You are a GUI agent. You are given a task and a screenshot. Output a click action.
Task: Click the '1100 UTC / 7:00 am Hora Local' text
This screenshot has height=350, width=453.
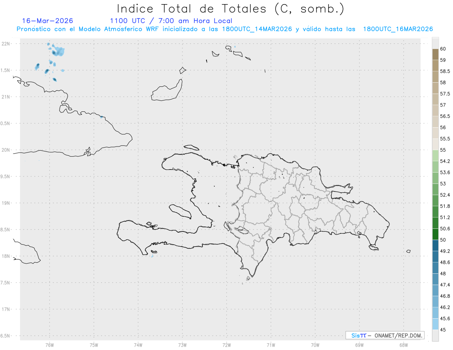pos(171,21)
